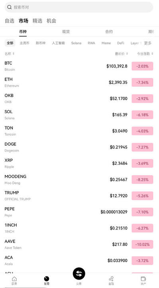
Task: Expand the 更多 categories option
Action: 148,43
